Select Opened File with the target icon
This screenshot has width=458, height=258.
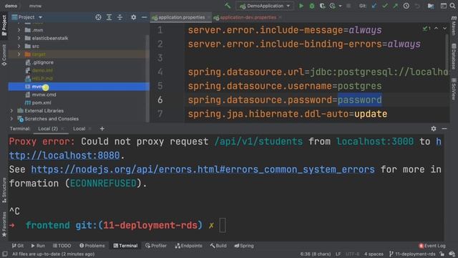(x=99, y=17)
